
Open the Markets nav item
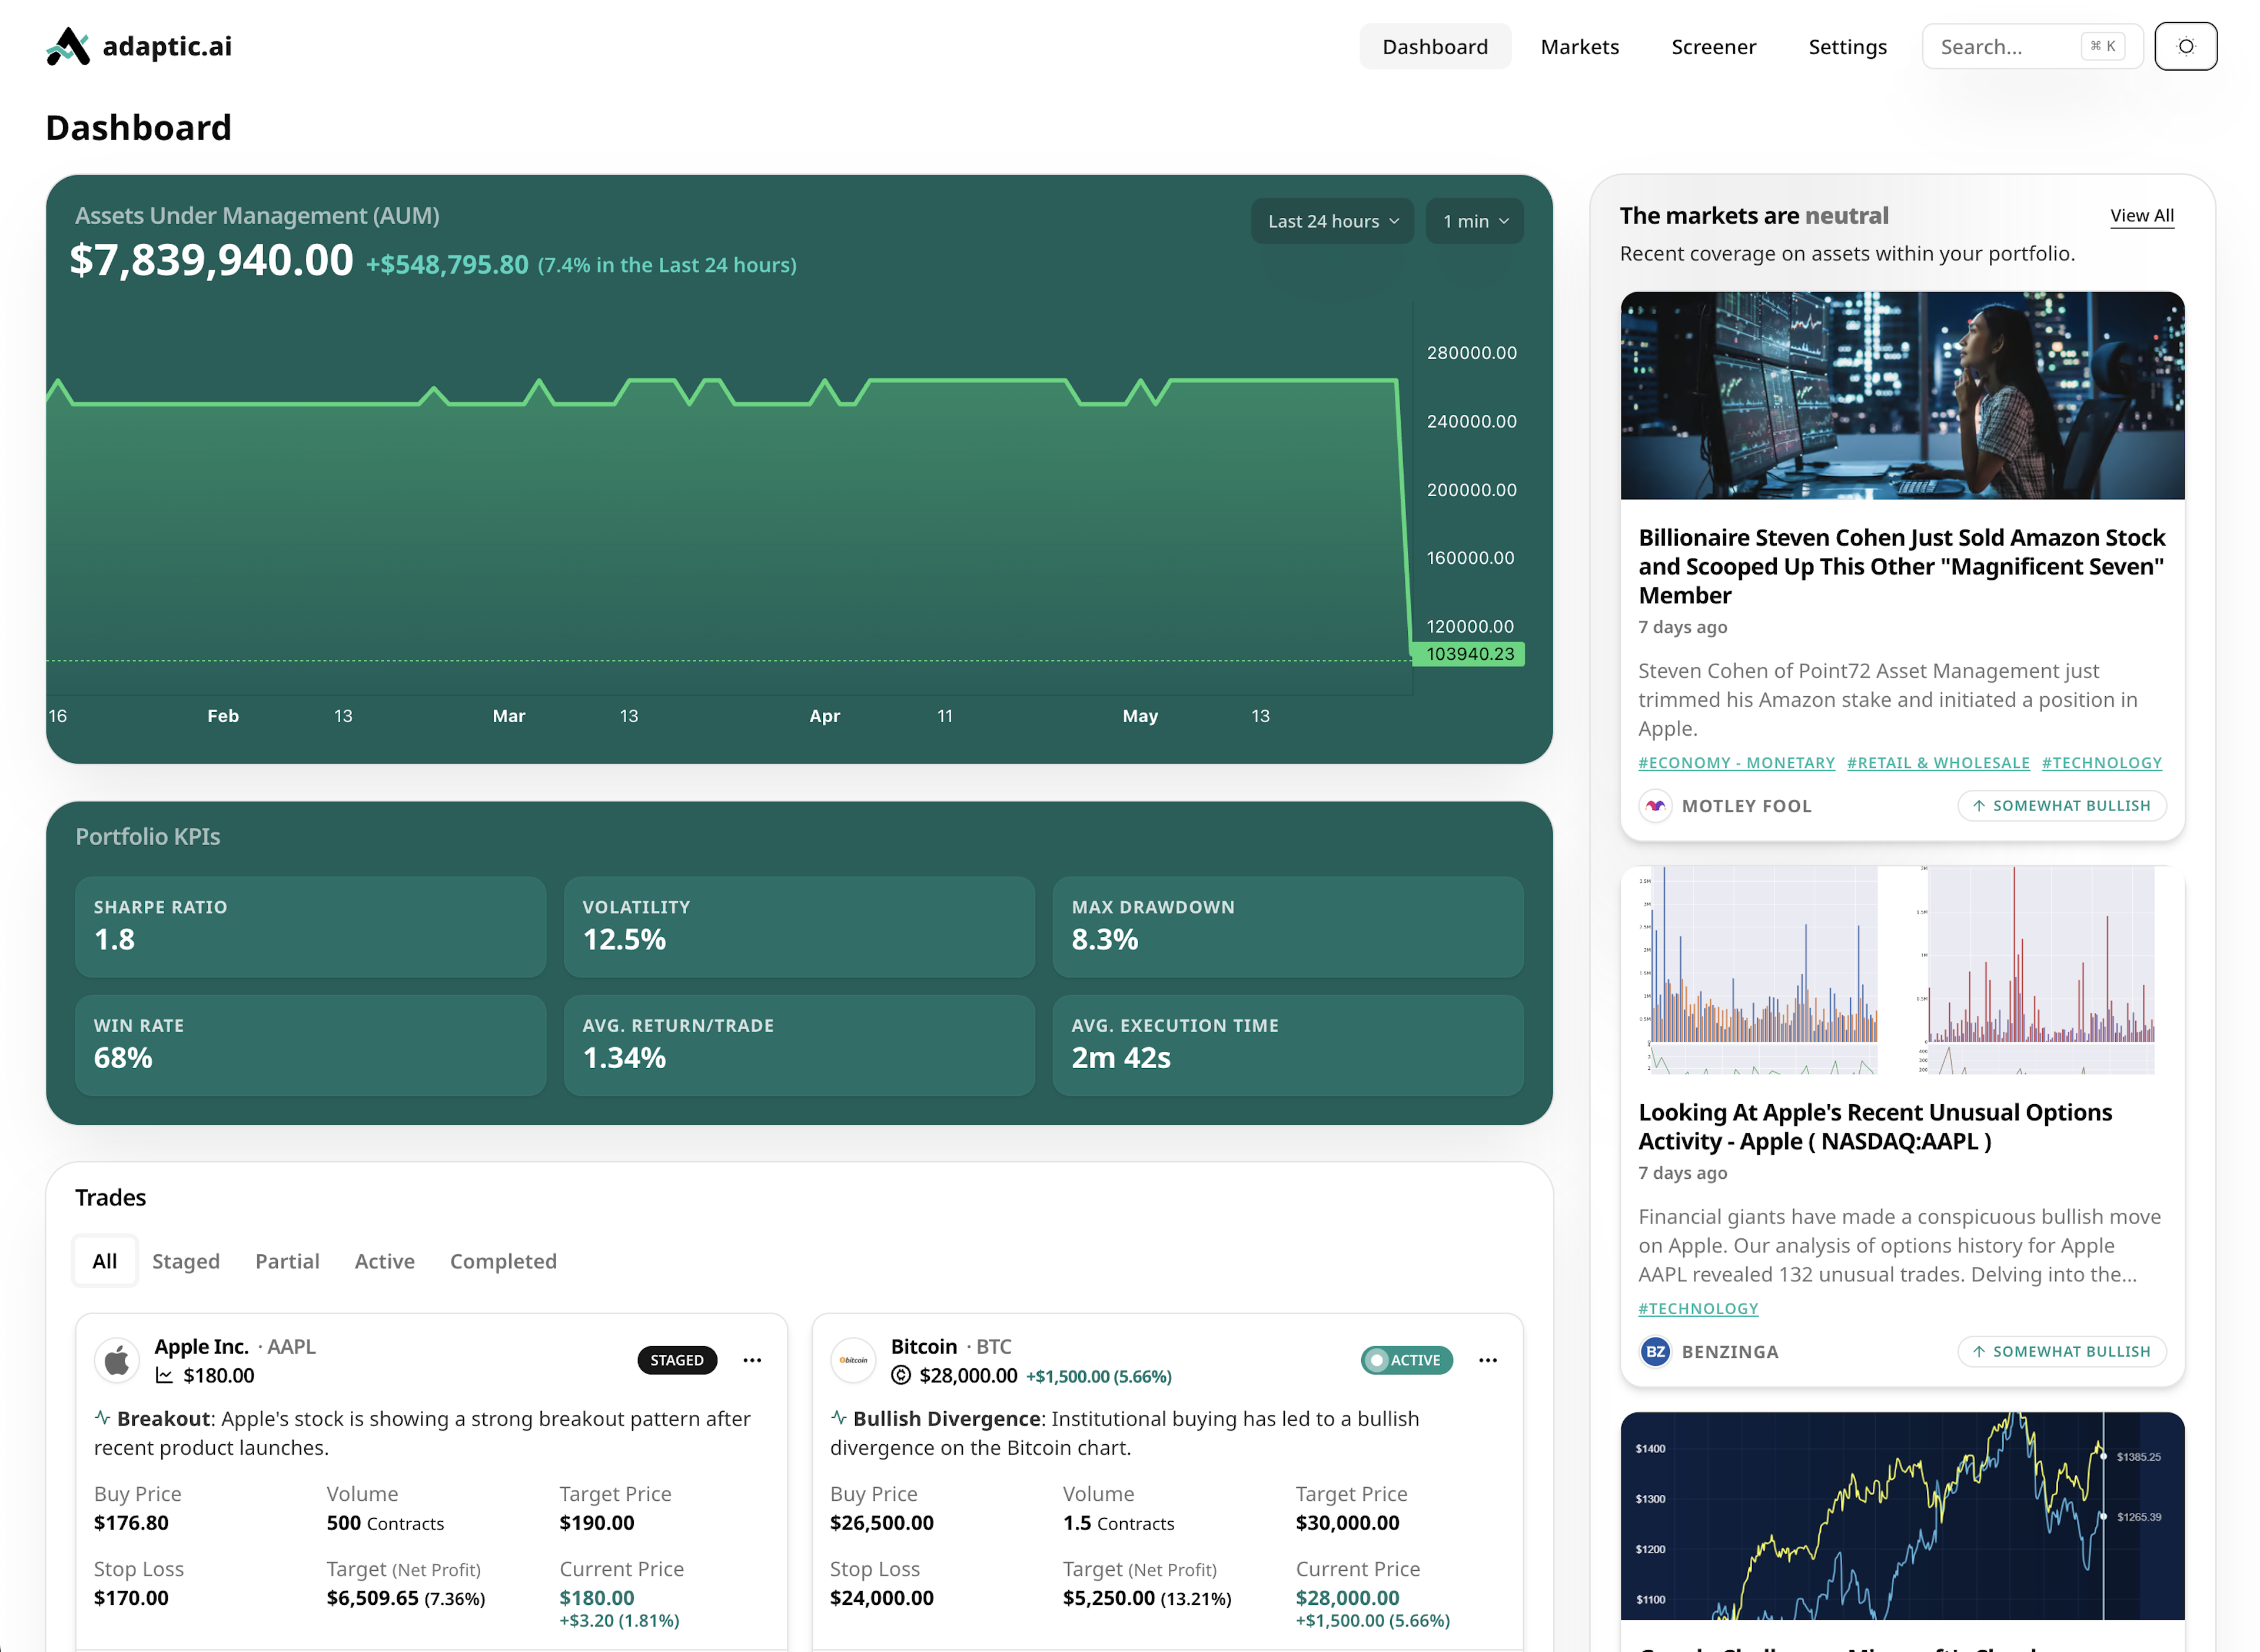[1579, 47]
